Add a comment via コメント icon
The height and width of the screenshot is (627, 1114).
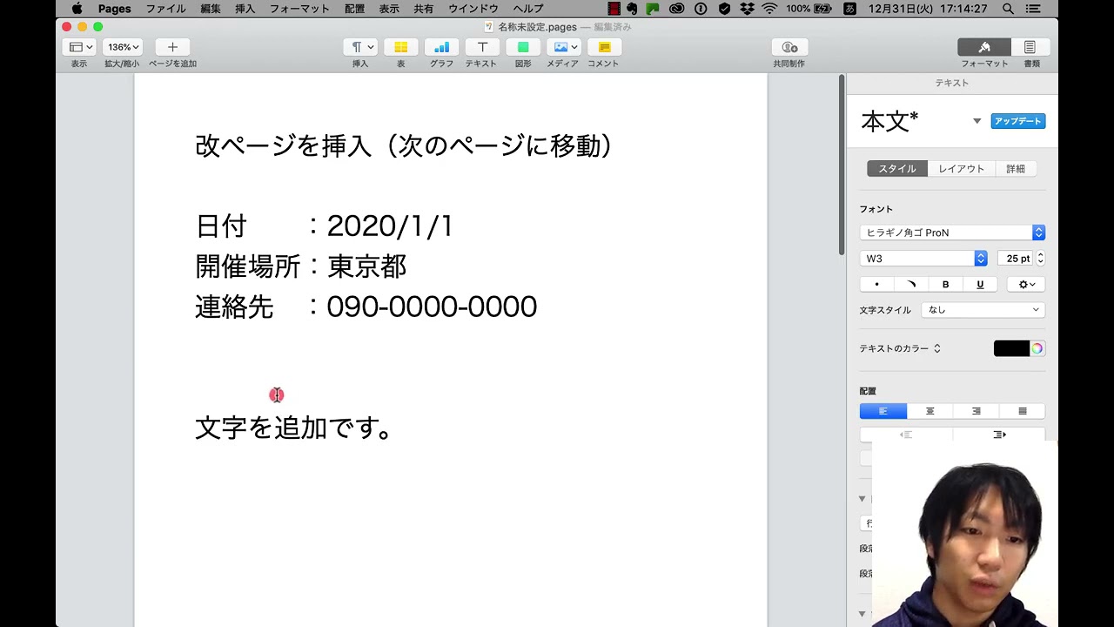(x=604, y=47)
